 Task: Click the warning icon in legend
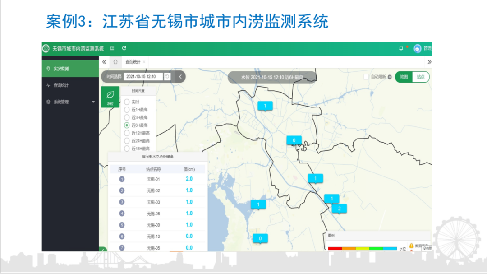[412, 246]
